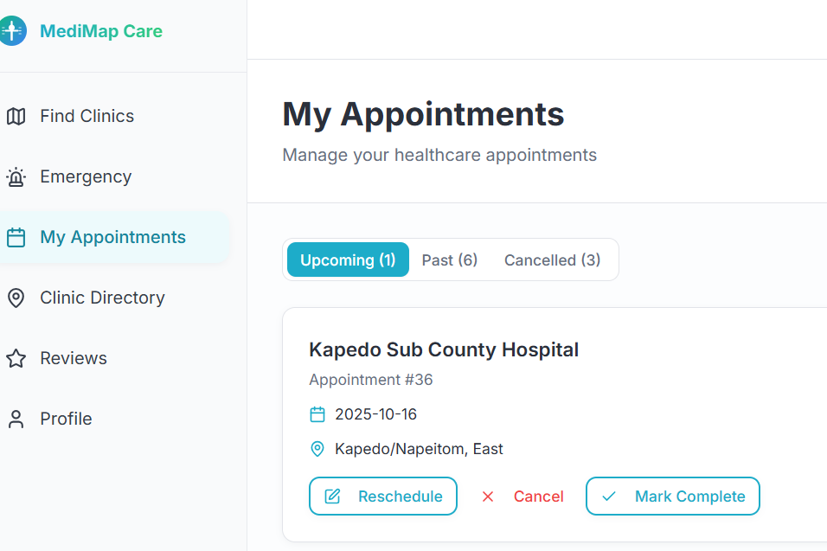The width and height of the screenshot is (827, 551).
Task: Click the Reviews star icon
Action: (x=16, y=359)
